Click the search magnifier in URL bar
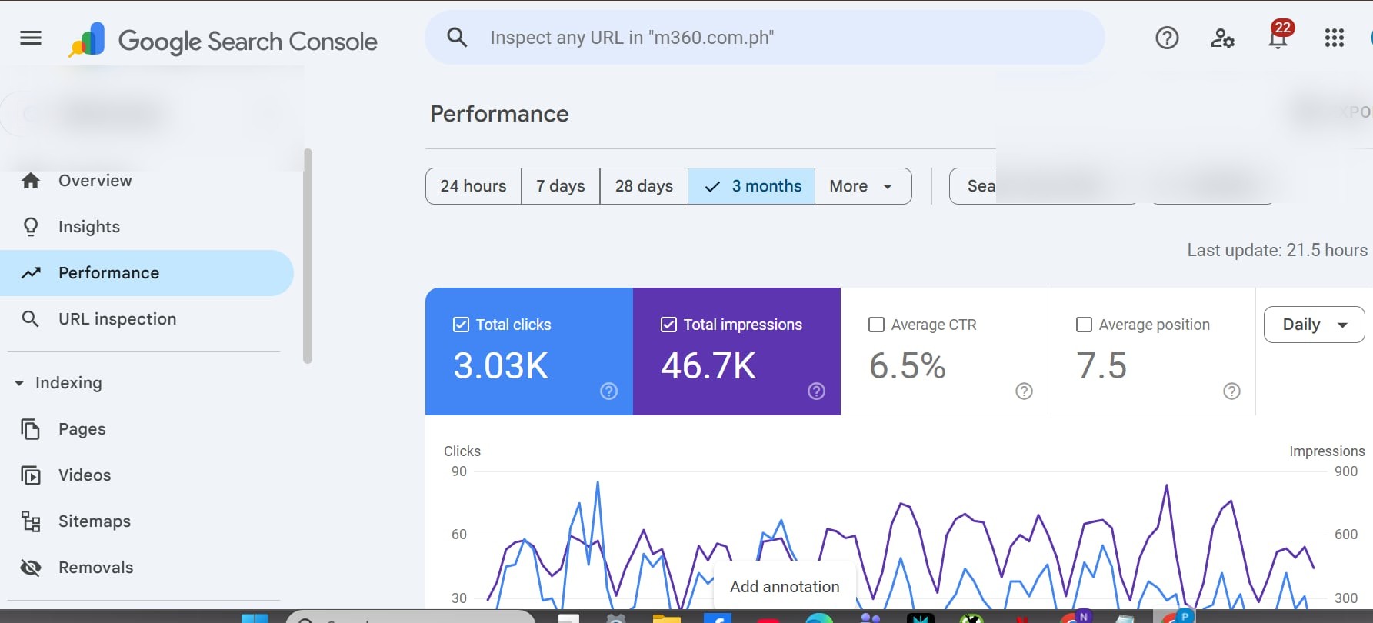The image size is (1373, 623). tap(457, 38)
